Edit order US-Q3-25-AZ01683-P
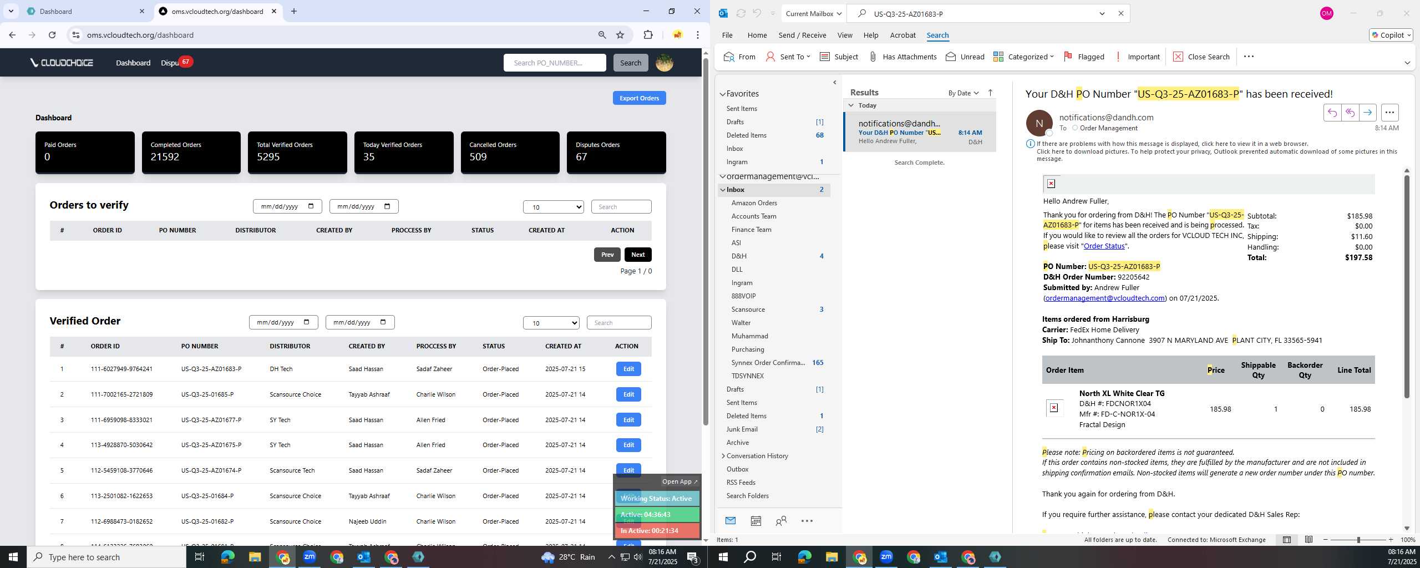Viewport: 1420px width, 568px height. tap(628, 369)
